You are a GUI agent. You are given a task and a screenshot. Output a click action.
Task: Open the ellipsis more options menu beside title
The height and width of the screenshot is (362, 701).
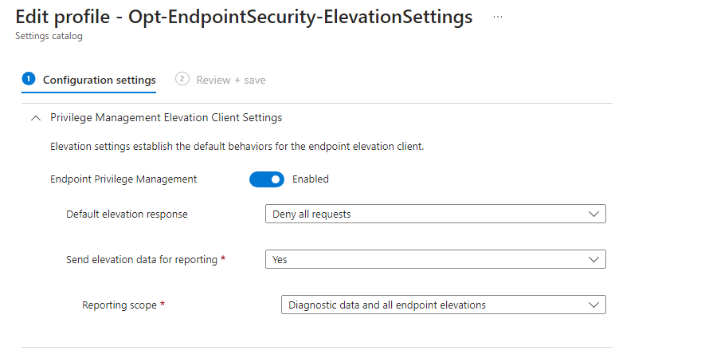(x=498, y=17)
